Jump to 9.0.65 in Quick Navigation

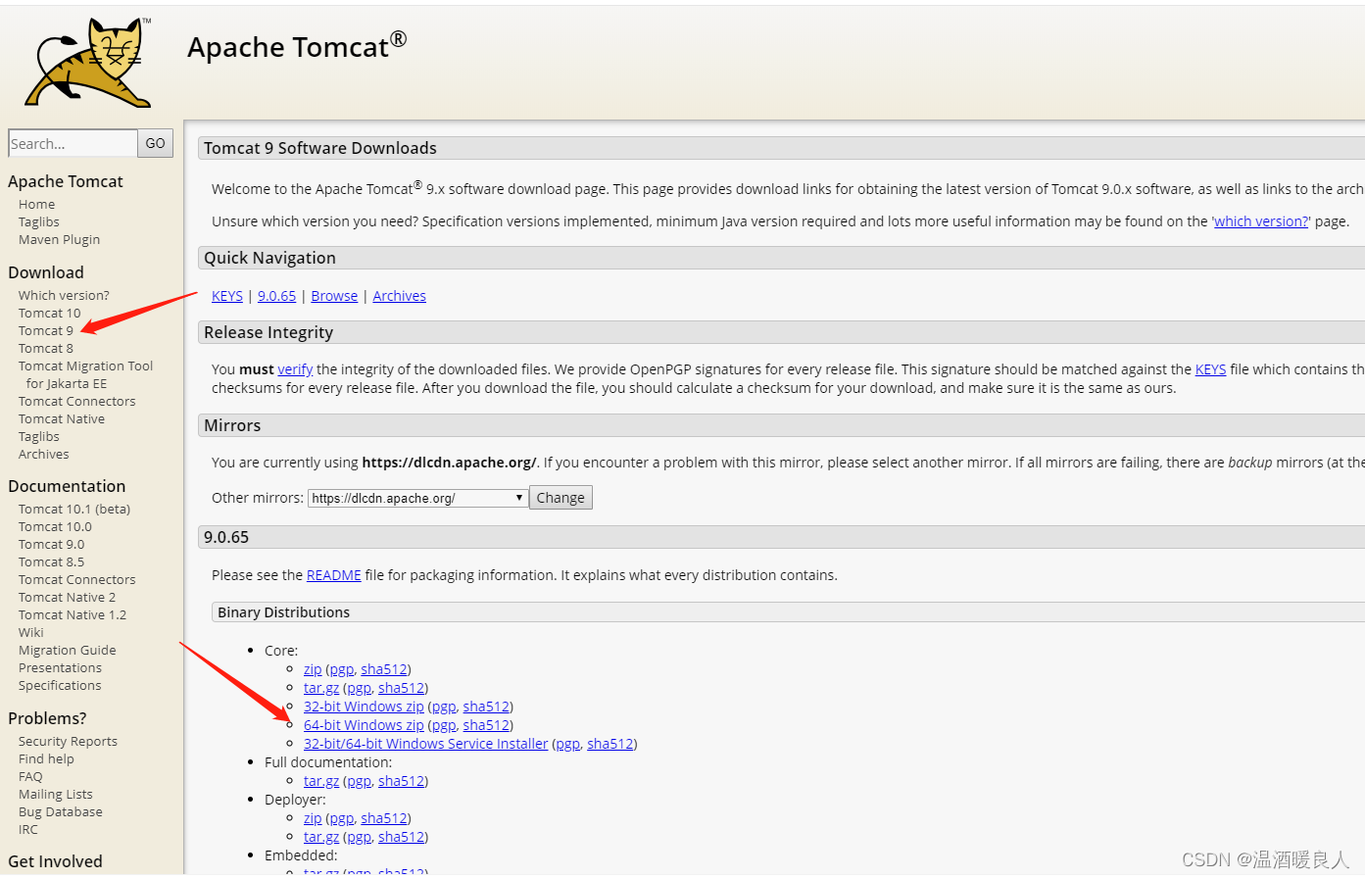(x=276, y=296)
